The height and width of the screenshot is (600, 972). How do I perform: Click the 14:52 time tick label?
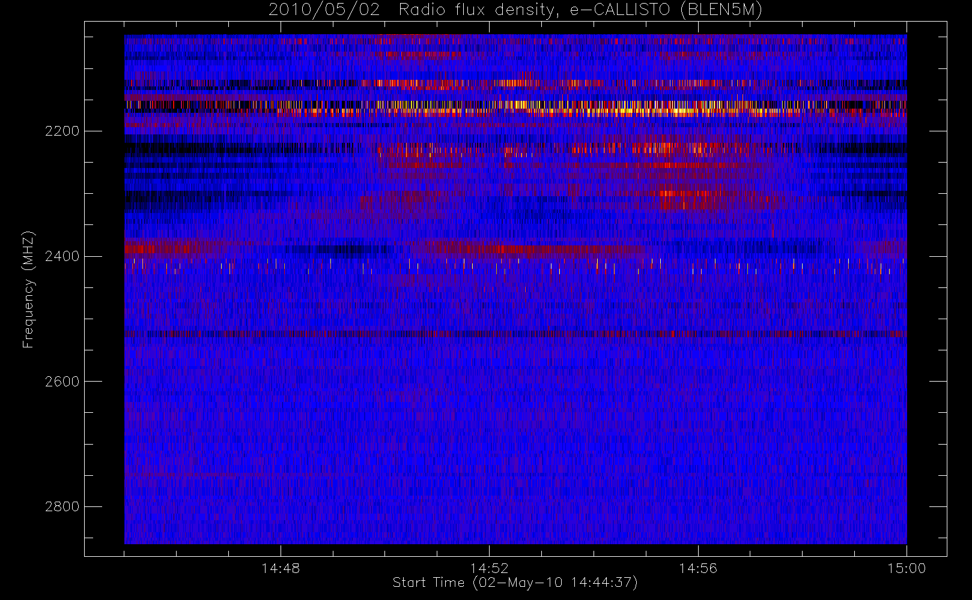click(489, 568)
